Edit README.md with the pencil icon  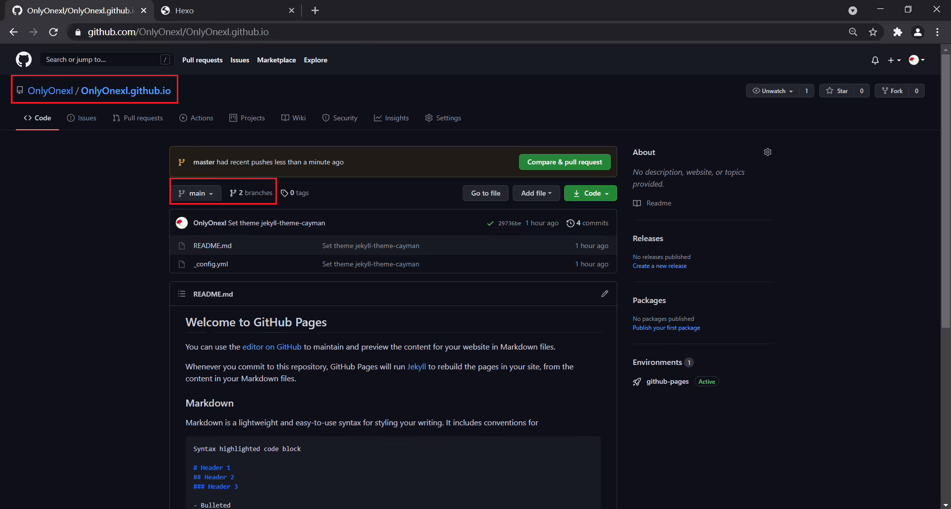pyautogui.click(x=605, y=294)
